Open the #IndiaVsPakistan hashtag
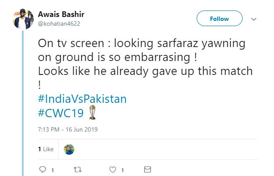274x176 pixels. [x=83, y=98]
